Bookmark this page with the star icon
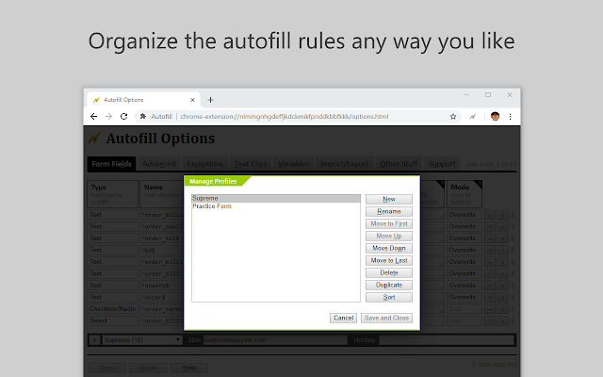The image size is (603, 377). pos(453,117)
